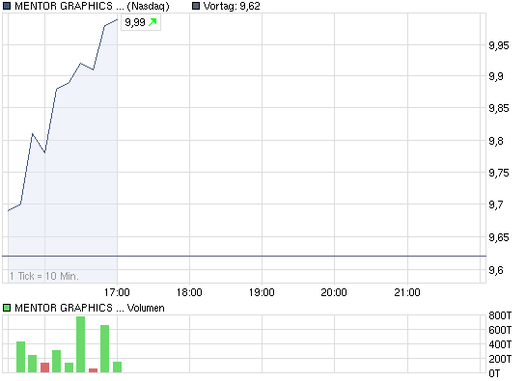Click the 9,99 current price label

135,22
